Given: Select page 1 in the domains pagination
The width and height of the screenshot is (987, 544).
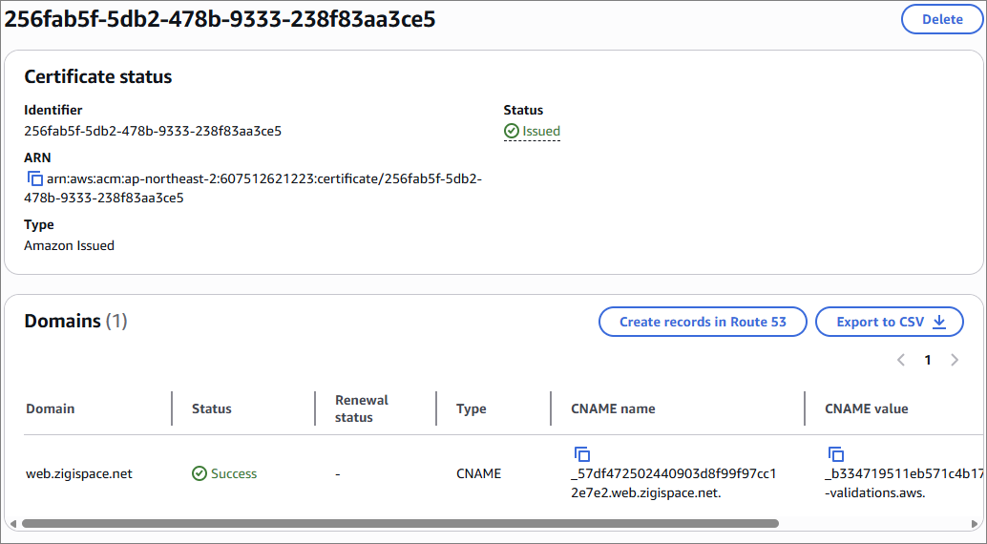Looking at the screenshot, I should click(927, 360).
